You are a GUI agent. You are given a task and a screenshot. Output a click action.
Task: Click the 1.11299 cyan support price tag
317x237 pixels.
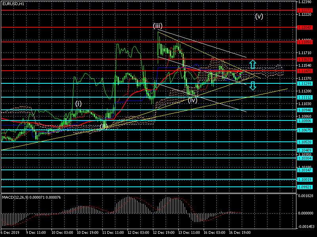pyautogui.click(x=305, y=84)
